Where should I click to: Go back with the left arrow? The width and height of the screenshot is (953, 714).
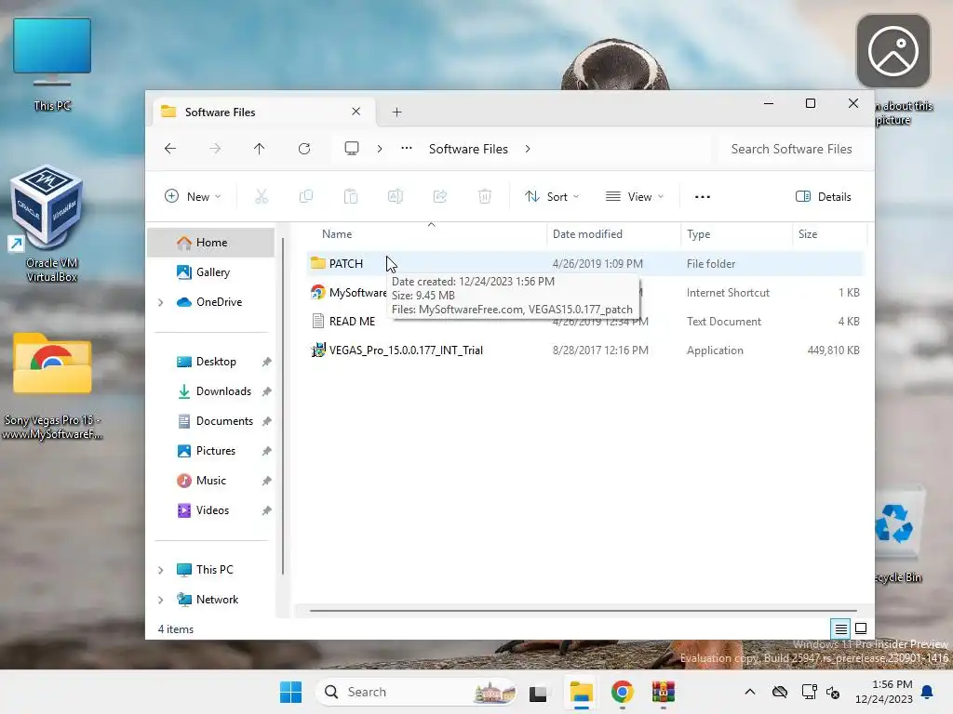(170, 149)
